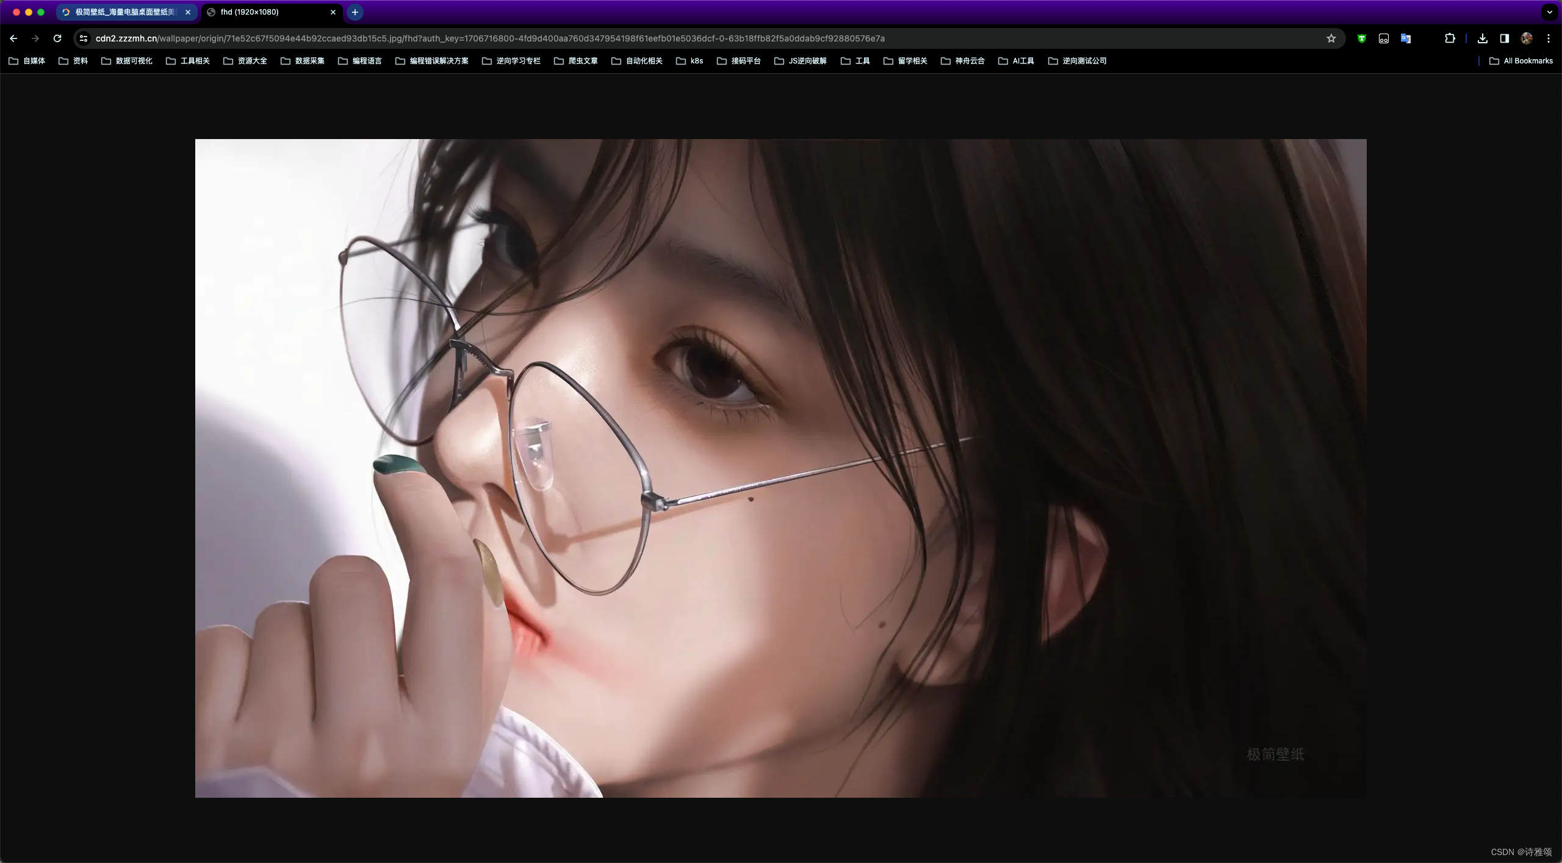Bookmark this page with the star icon

click(1331, 38)
